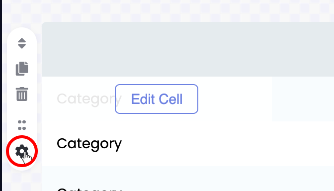
Task: Click the four-dot drag handle icon
Action: (x=22, y=125)
